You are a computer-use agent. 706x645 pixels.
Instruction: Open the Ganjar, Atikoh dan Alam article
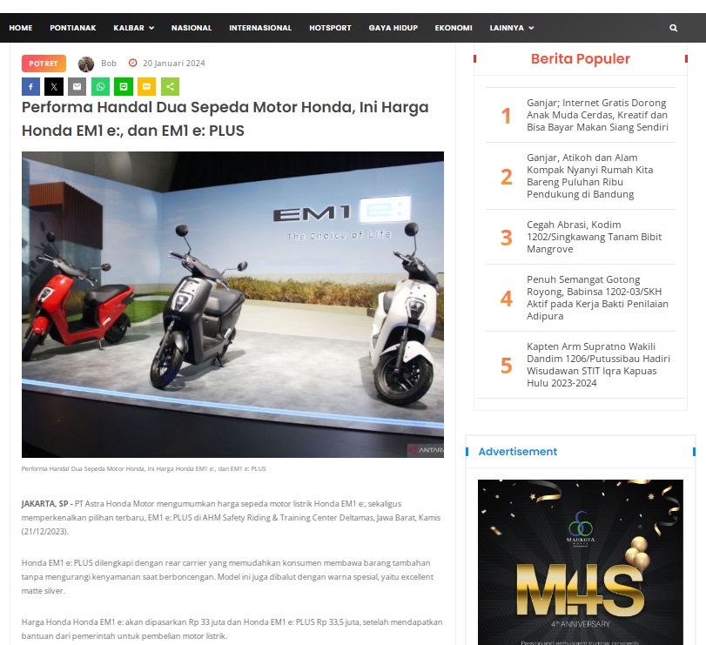[x=590, y=176]
